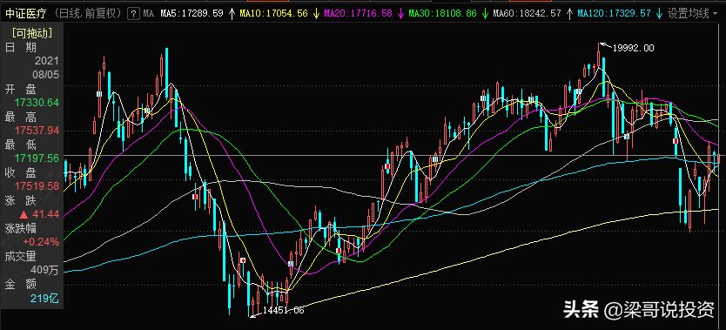Viewport: 726px width, 330px height.
Task: Select the 收盘 label
Action: point(21,172)
